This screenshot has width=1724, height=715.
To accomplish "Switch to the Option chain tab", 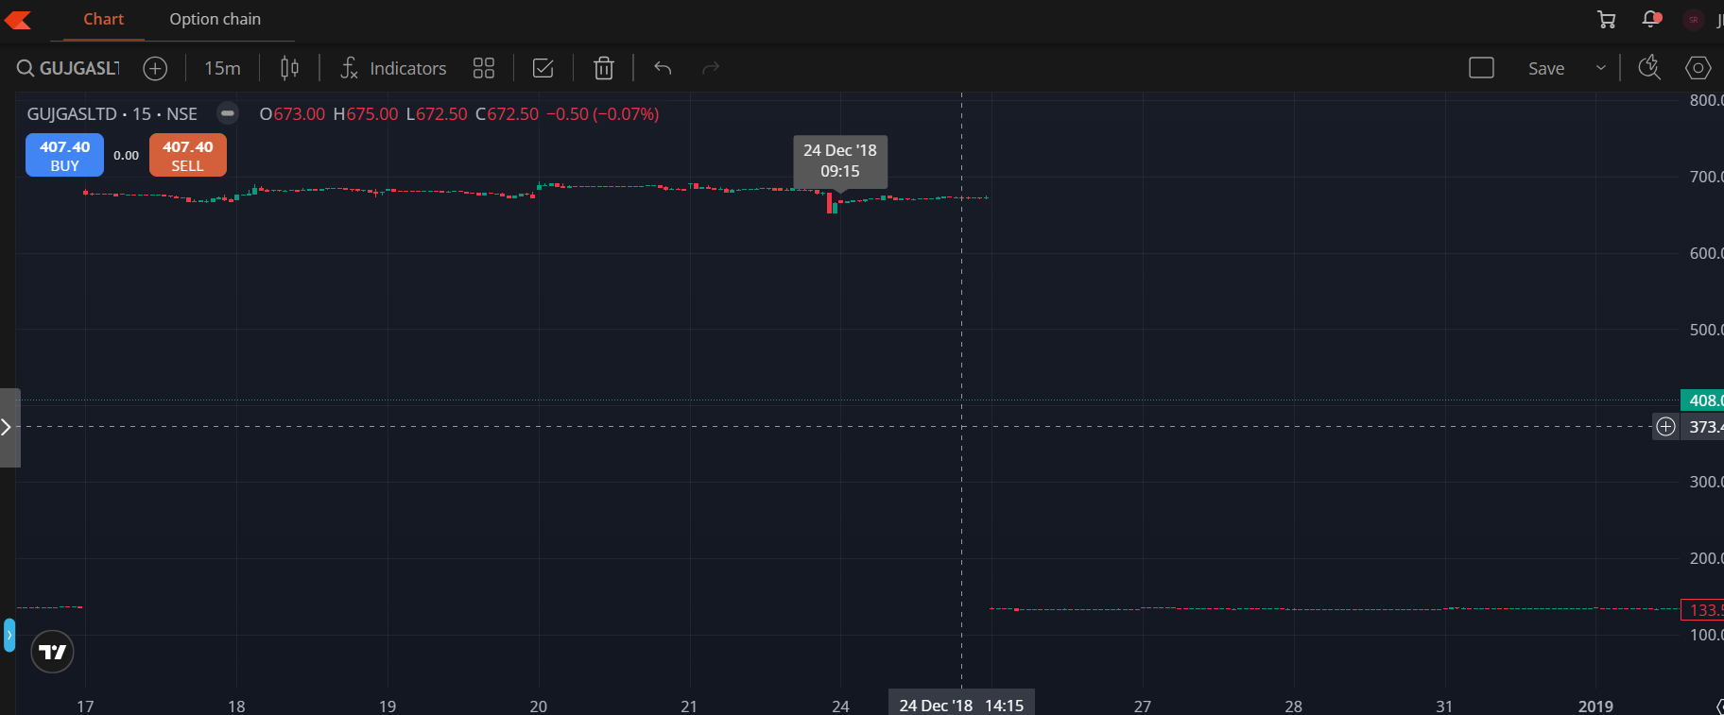I will (x=215, y=20).
